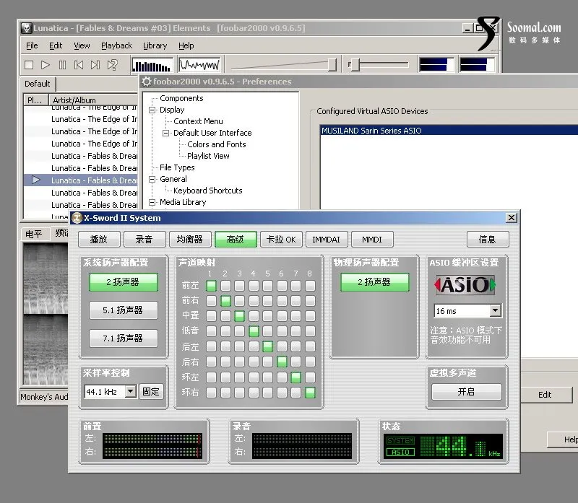This screenshot has height=503, width=578.
Task: Toggle 低音 mapping for channel 4
Action: click(x=254, y=331)
